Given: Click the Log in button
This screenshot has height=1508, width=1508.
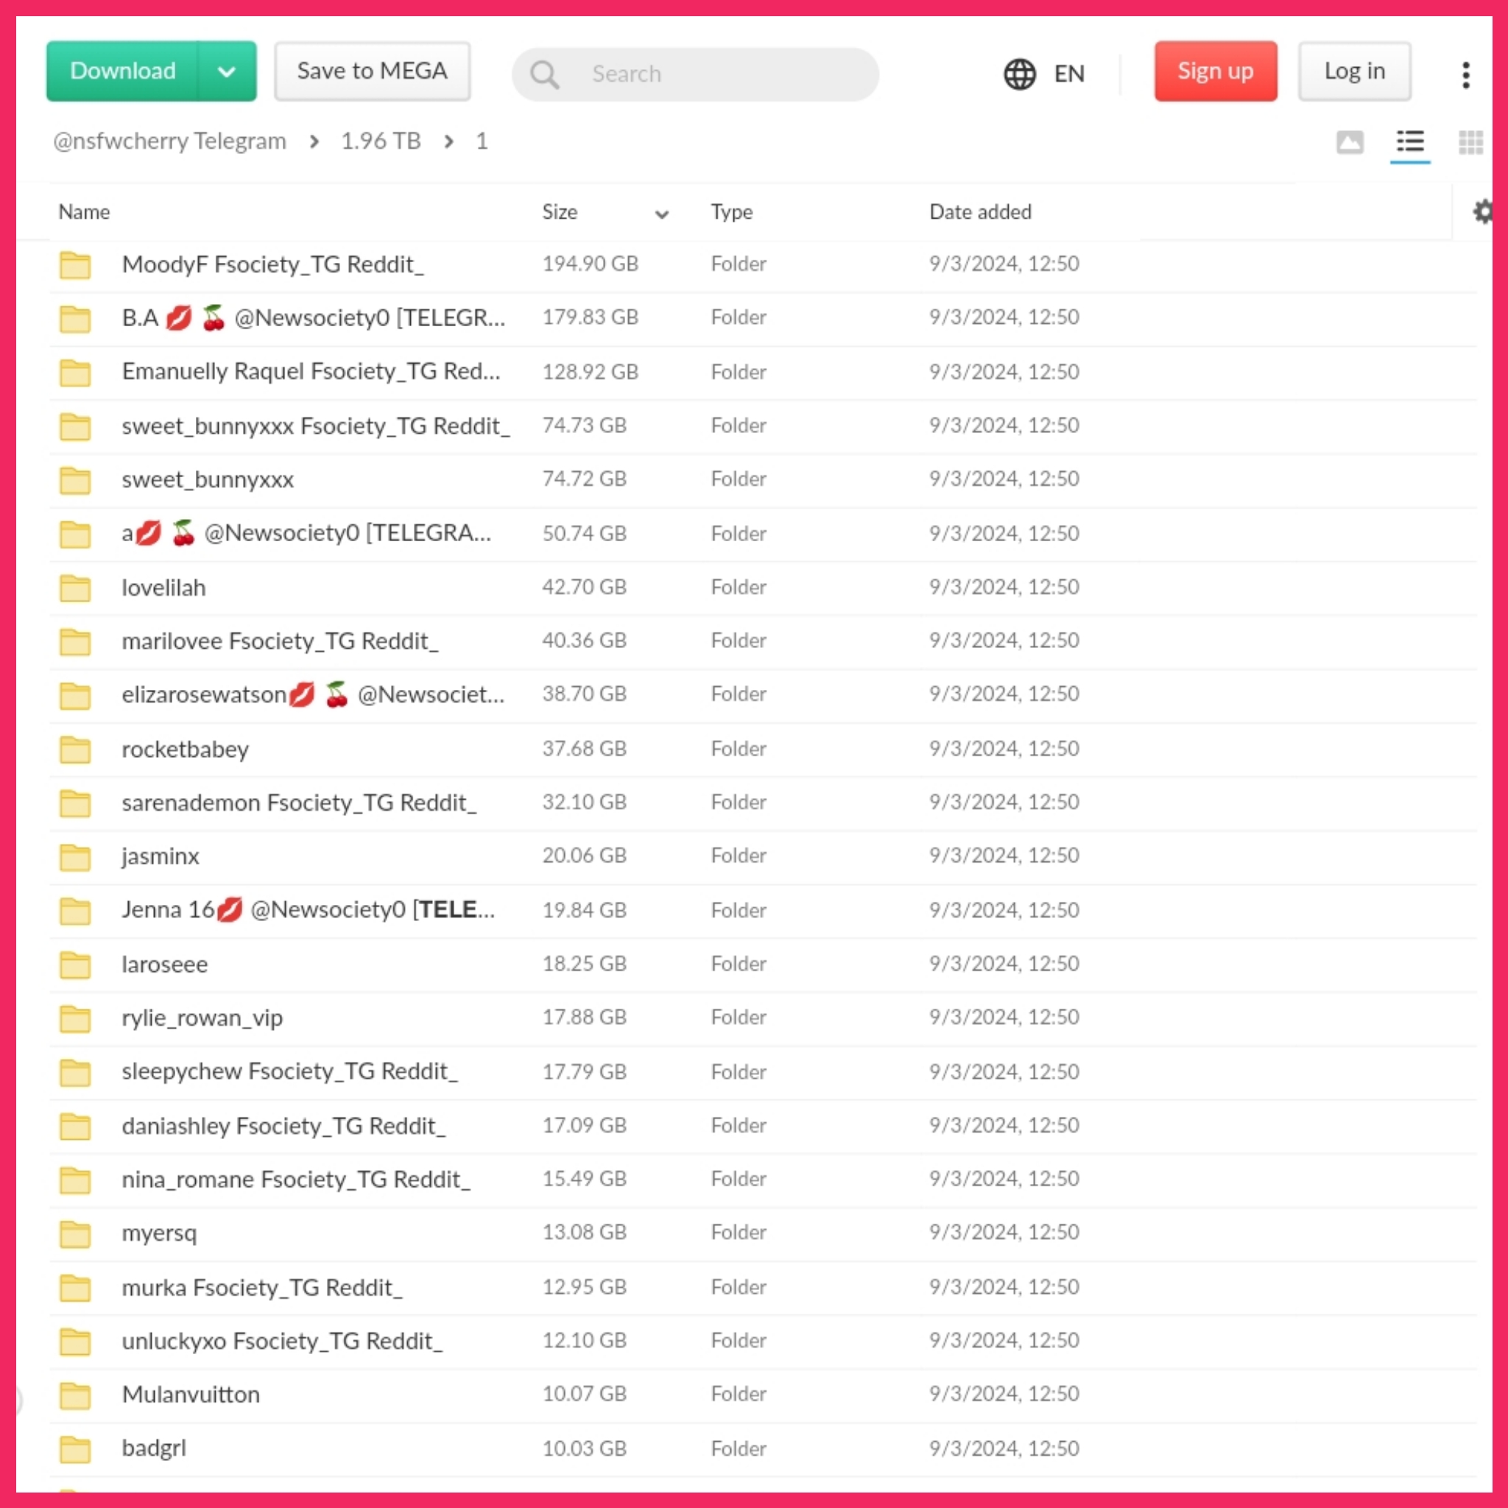Looking at the screenshot, I should (x=1354, y=71).
